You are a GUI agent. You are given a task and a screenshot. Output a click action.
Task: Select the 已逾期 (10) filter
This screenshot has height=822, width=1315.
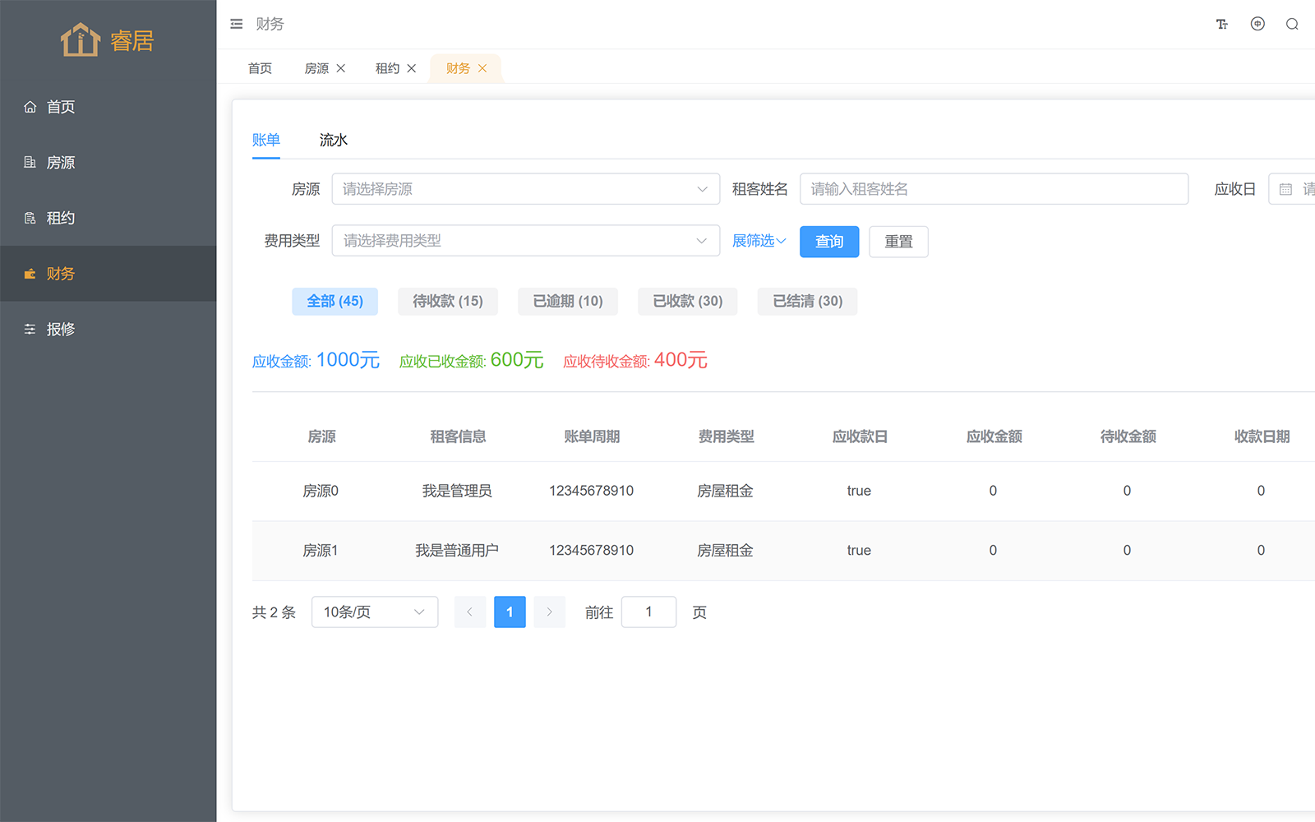(x=567, y=301)
